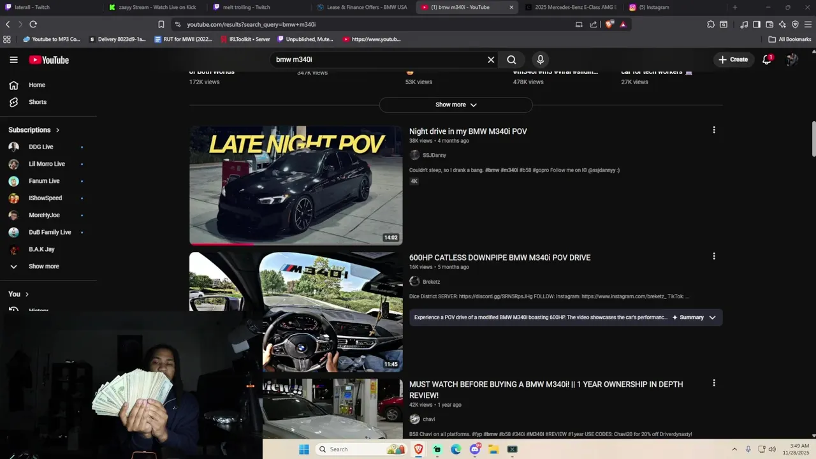Share this page from address bar
Screen dimensions: 816x459
coord(594,24)
